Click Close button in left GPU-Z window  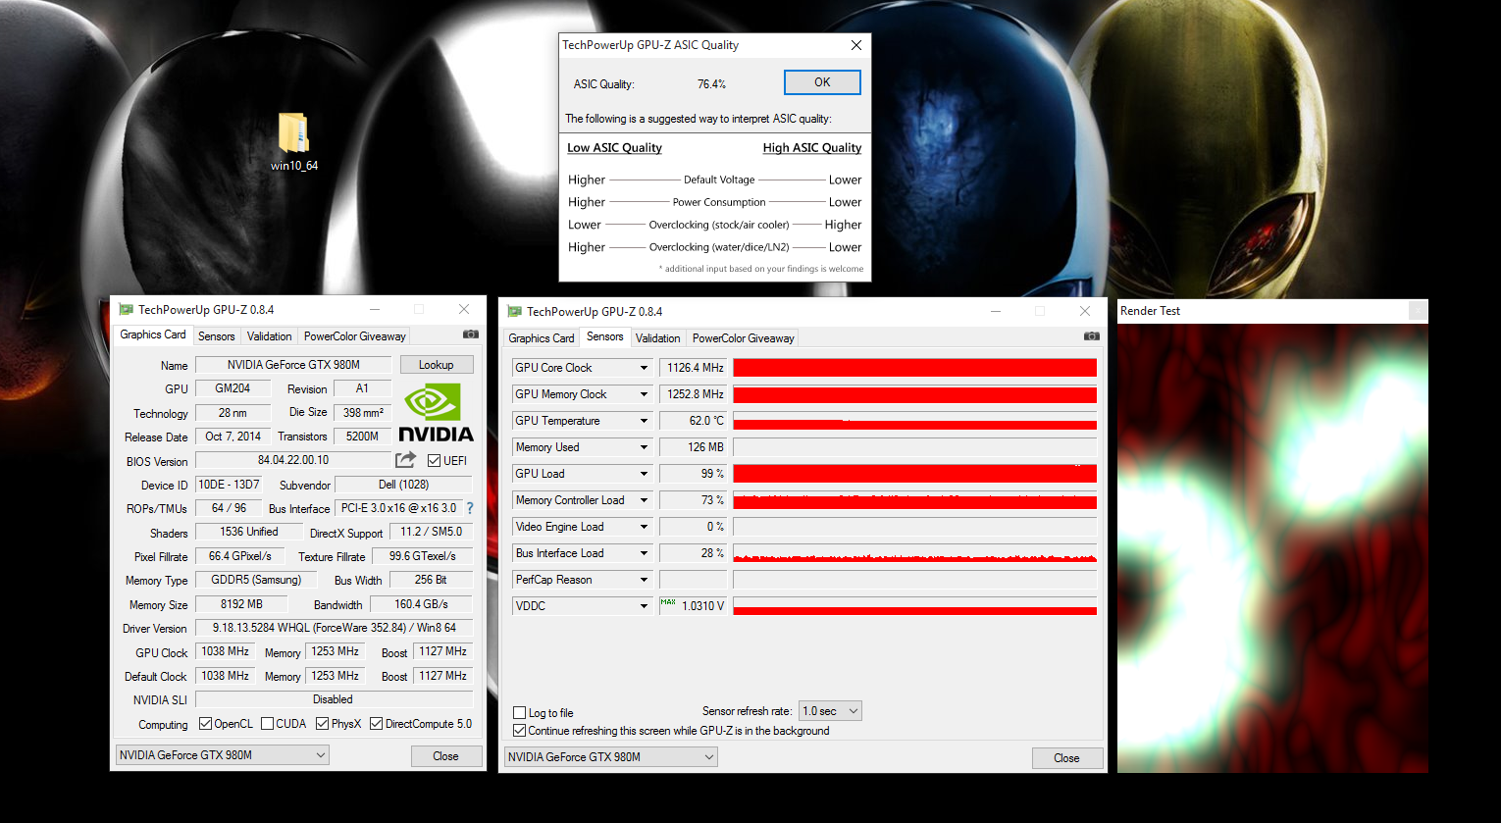pyautogui.click(x=445, y=756)
